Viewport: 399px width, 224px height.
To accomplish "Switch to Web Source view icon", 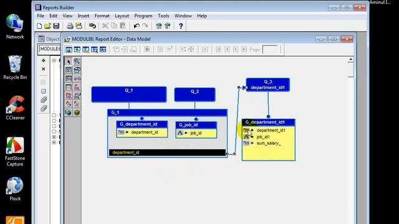I will tap(77, 50).
